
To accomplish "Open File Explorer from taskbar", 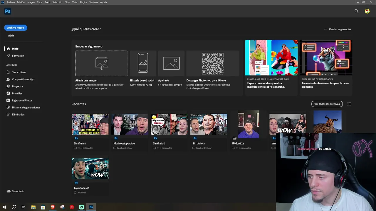I will click(33, 207).
